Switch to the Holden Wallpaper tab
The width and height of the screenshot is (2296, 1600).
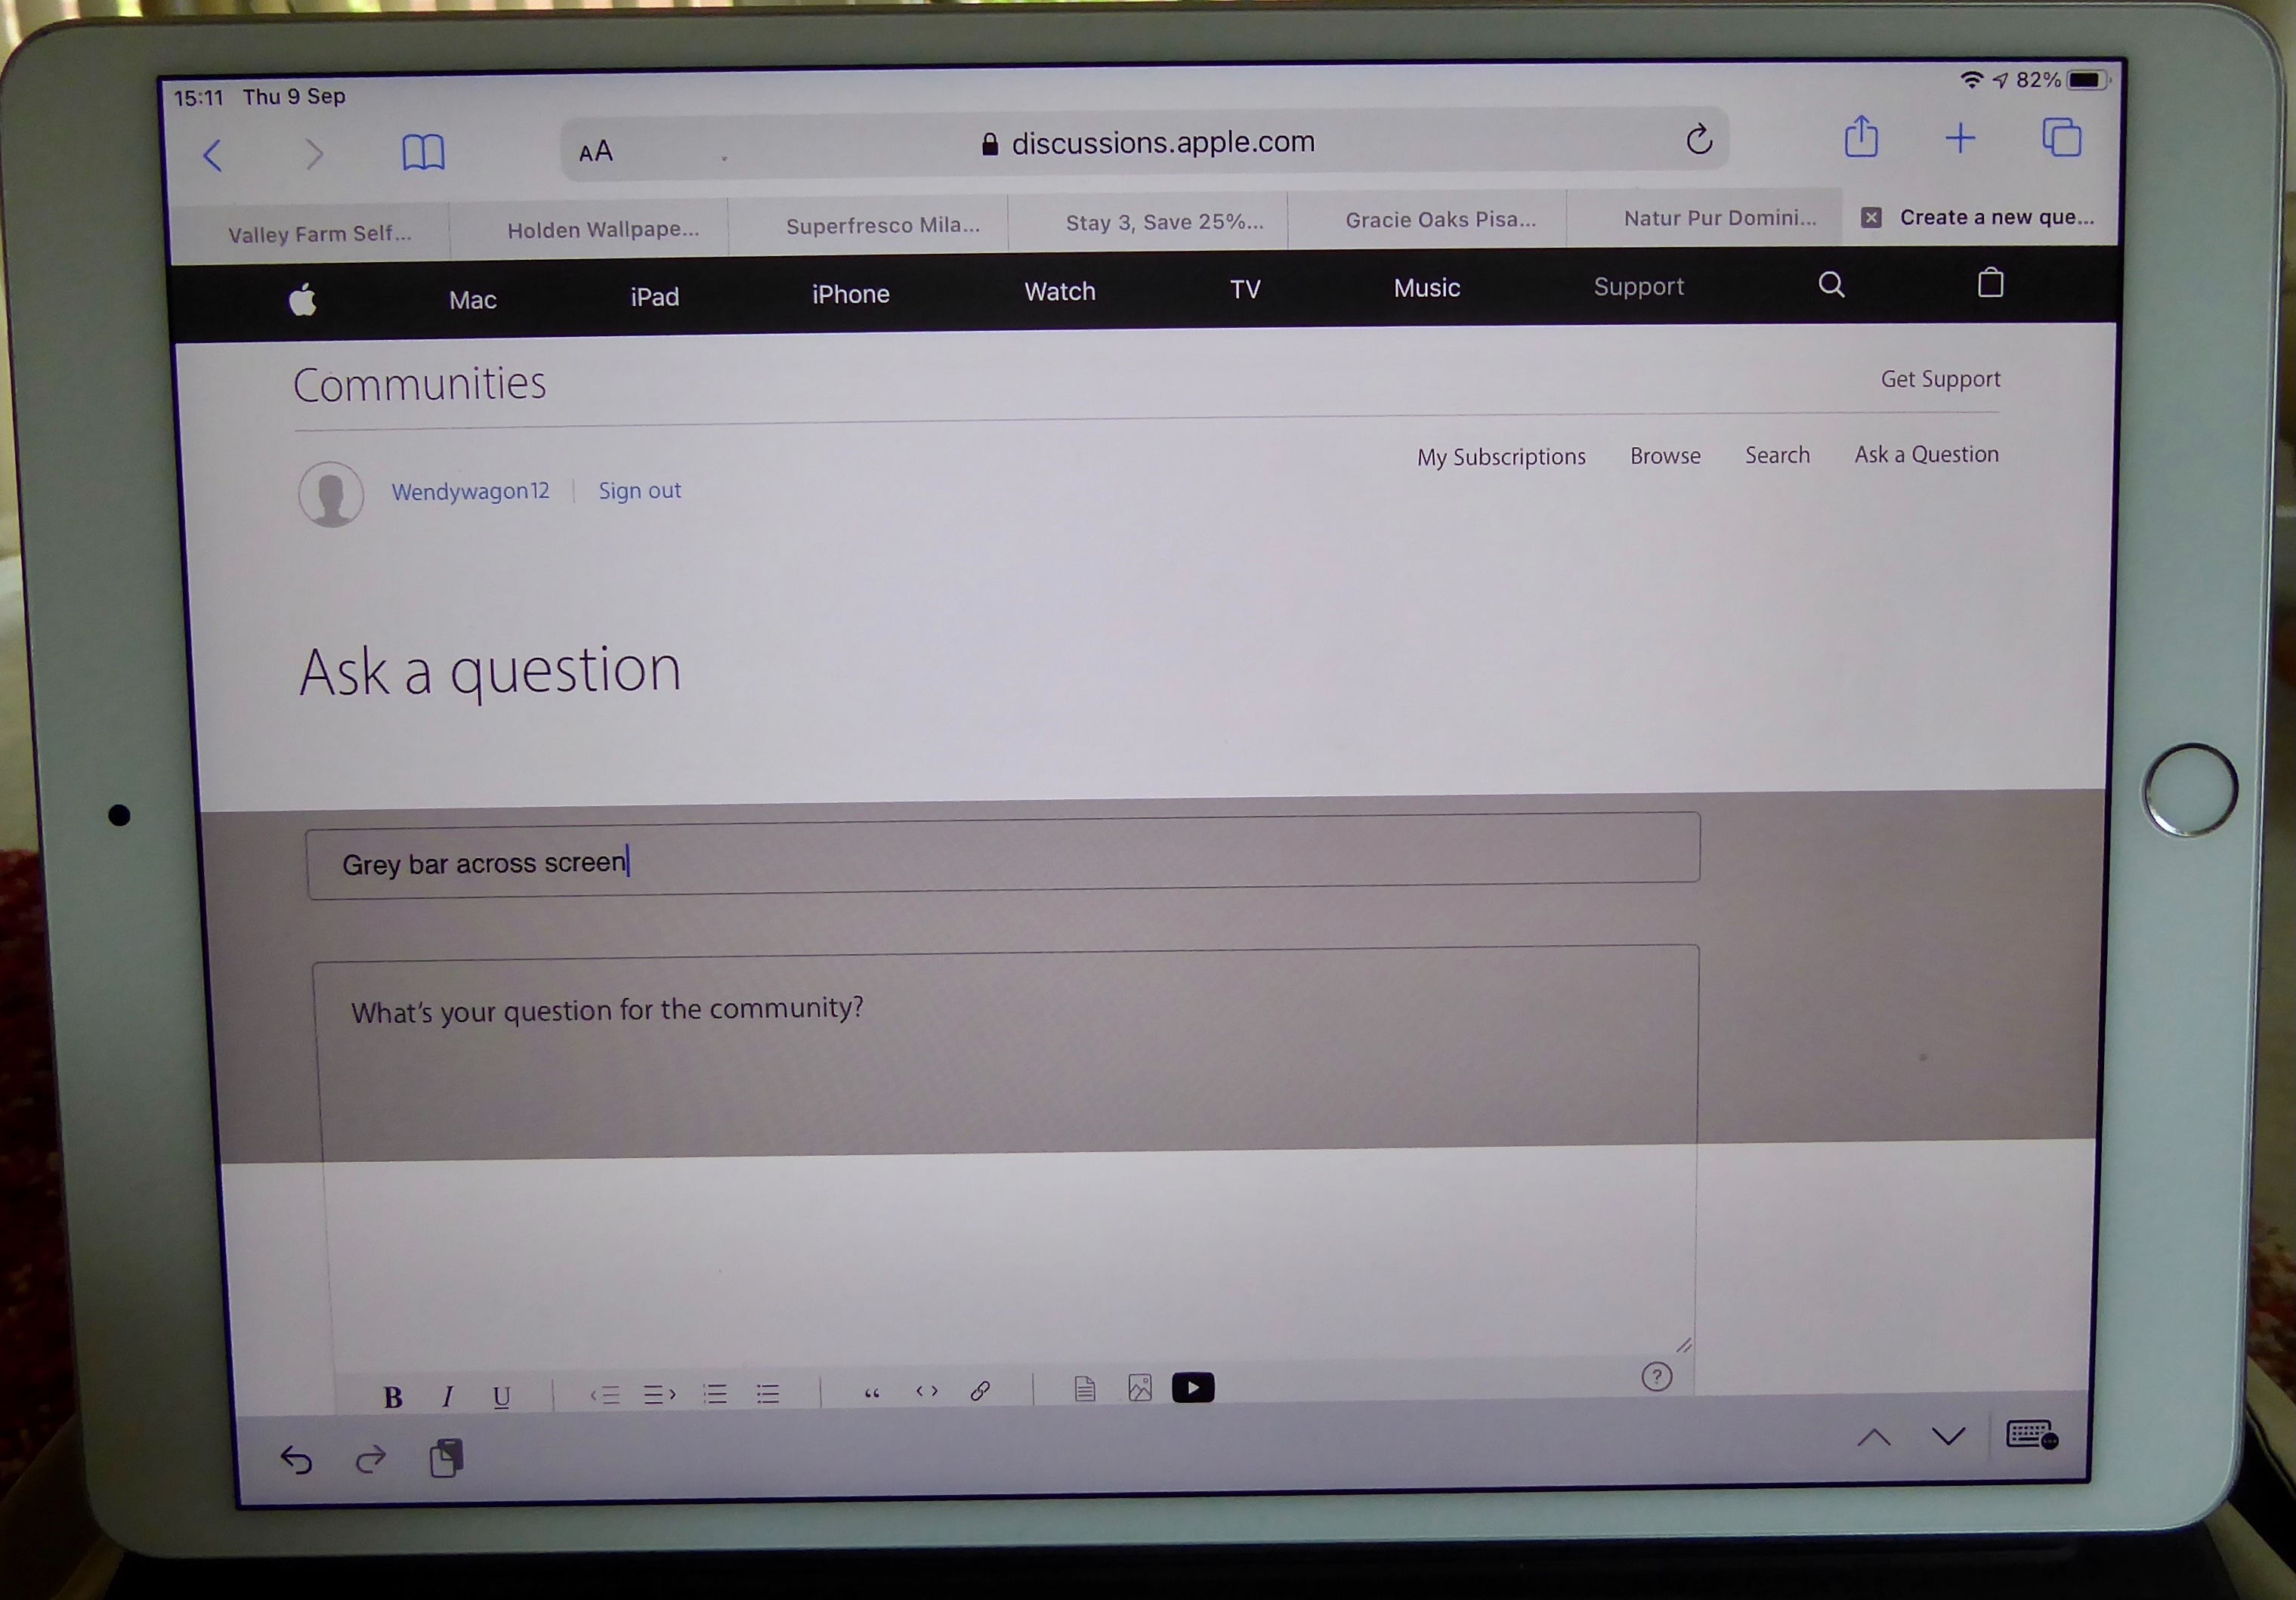[603, 230]
